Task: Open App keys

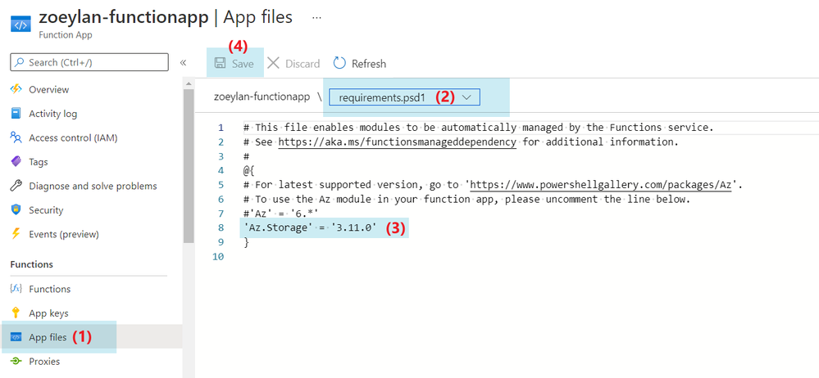Action: point(48,313)
